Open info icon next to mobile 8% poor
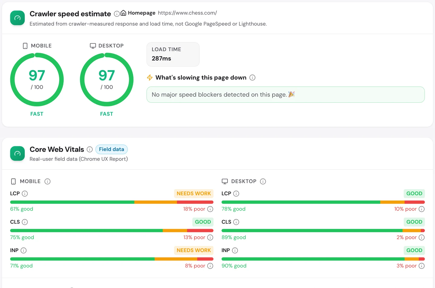The height and width of the screenshot is (288, 435). (210, 266)
